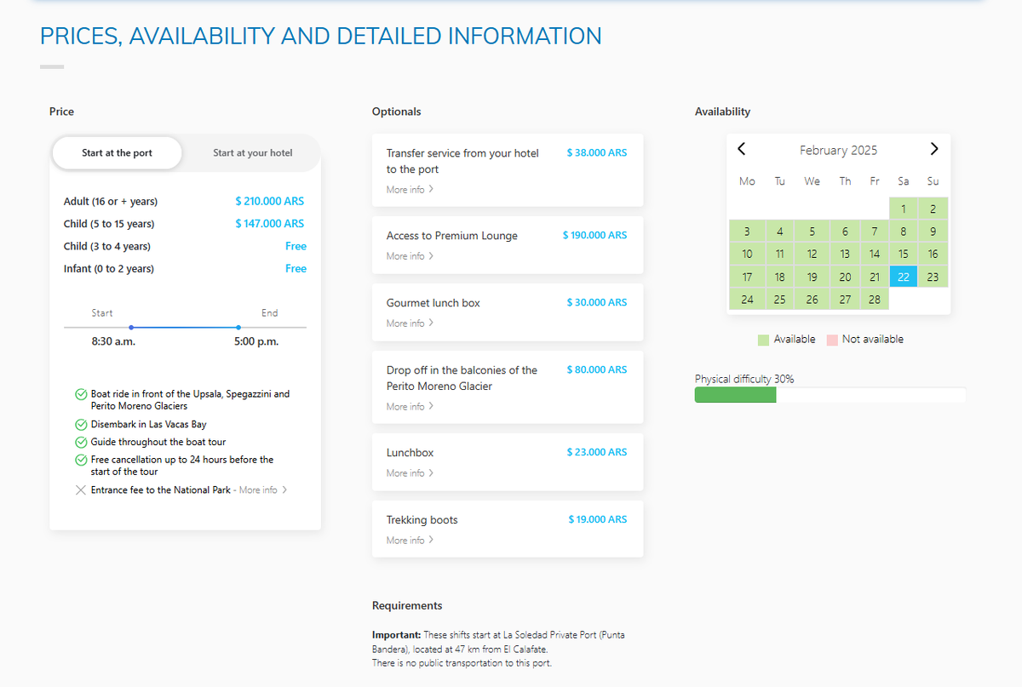This screenshot has width=1022, height=687.
Task: Click check icon beside Las Vacas Bay
Action: (81, 424)
